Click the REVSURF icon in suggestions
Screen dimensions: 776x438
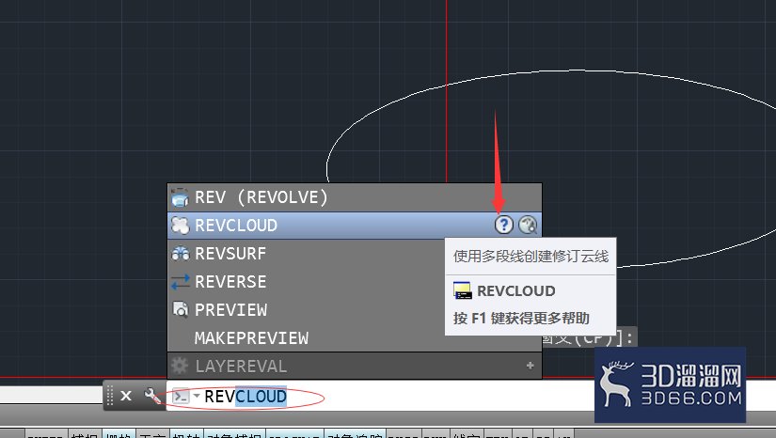click(181, 254)
